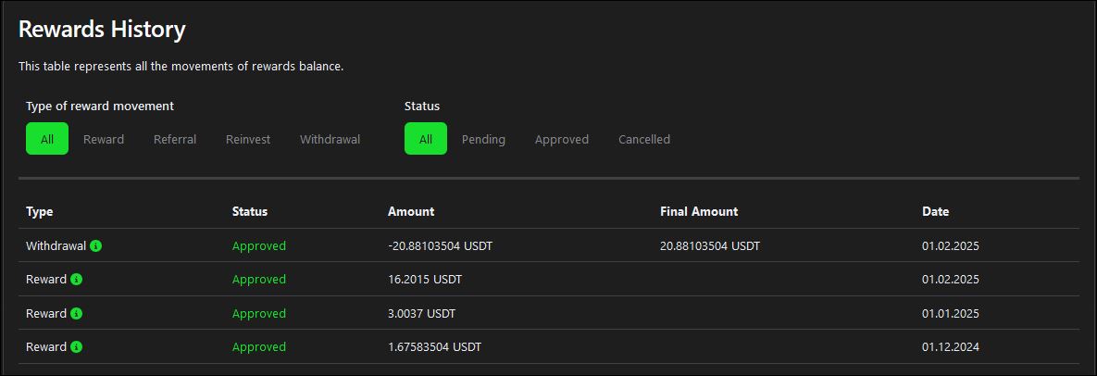Click the Amount column header

click(411, 211)
